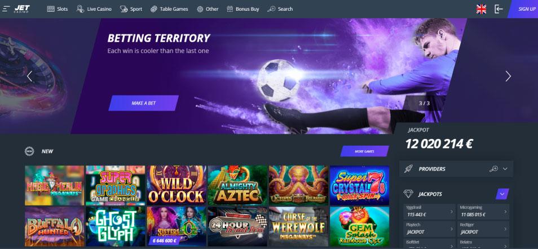Click the magnifier icon in Providers panel
This screenshot has width=538, height=249.
[493, 169]
